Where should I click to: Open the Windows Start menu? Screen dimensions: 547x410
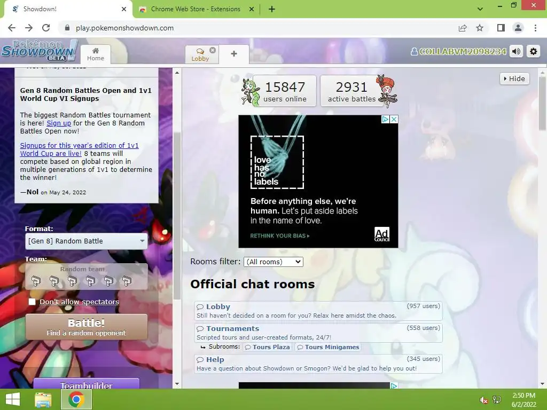pos(13,399)
